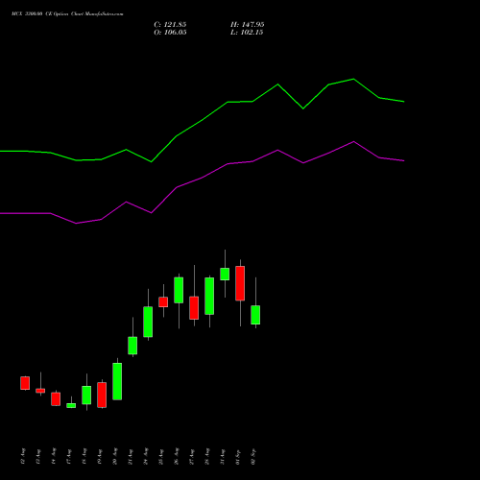Viewport: 480px width, 480px height.
Task: Click the green candlestick above 02 Sep
Action: (255, 315)
